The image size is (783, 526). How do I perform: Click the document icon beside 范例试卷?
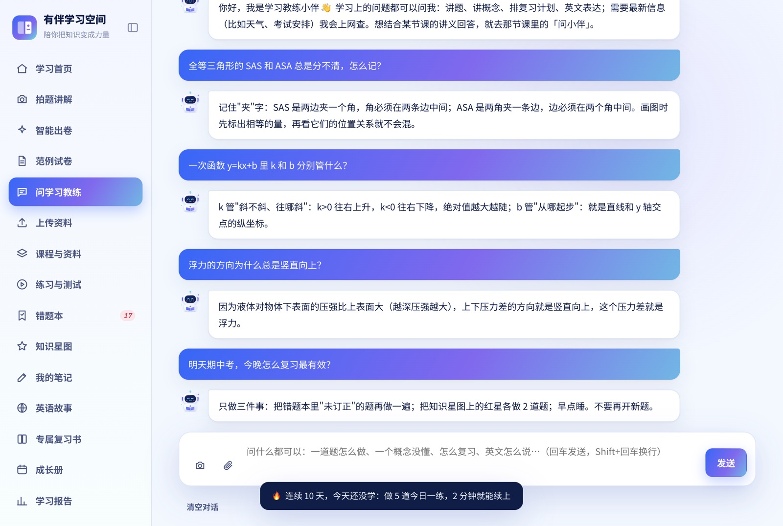(x=22, y=161)
